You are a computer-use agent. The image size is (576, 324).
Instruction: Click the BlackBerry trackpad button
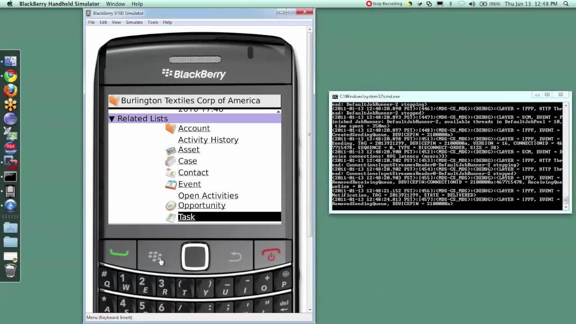pyautogui.click(x=195, y=257)
